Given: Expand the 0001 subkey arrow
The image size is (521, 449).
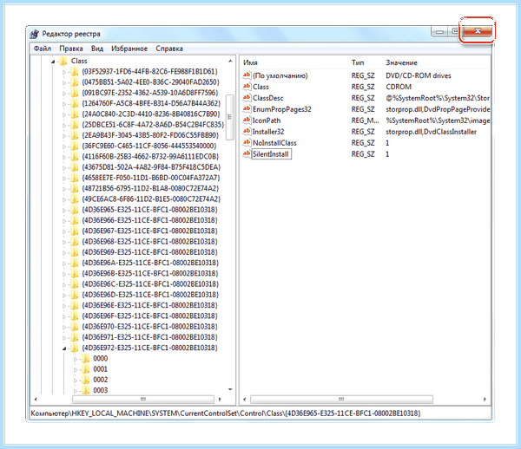Looking at the screenshot, I should tap(76, 369).
